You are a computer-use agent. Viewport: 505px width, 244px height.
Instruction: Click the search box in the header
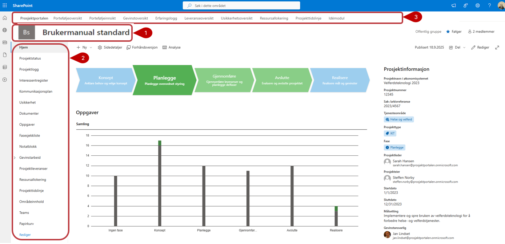[241, 5]
